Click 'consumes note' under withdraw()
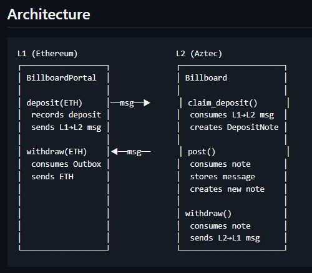The width and height of the screenshot is (312, 273). [220, 226]
